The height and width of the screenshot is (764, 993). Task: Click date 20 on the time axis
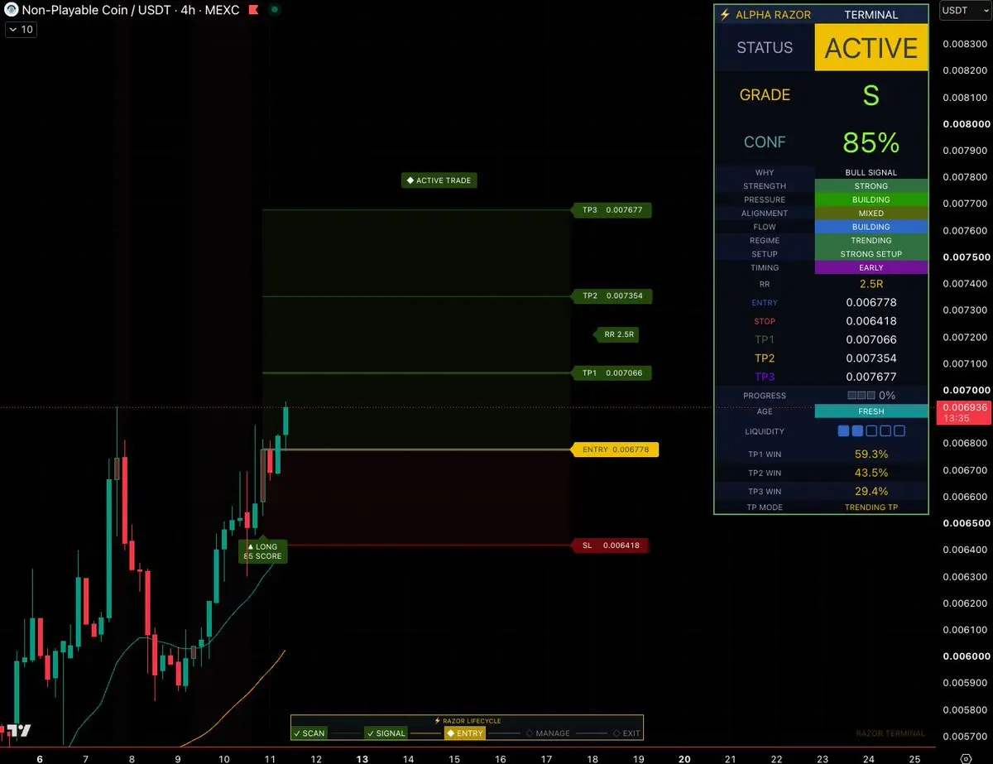coord(684,757)
